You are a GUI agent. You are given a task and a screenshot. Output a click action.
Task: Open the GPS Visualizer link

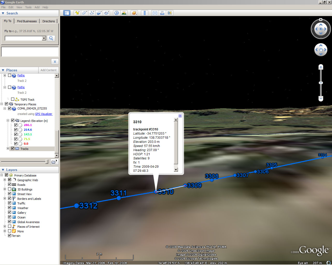point(44,114)
